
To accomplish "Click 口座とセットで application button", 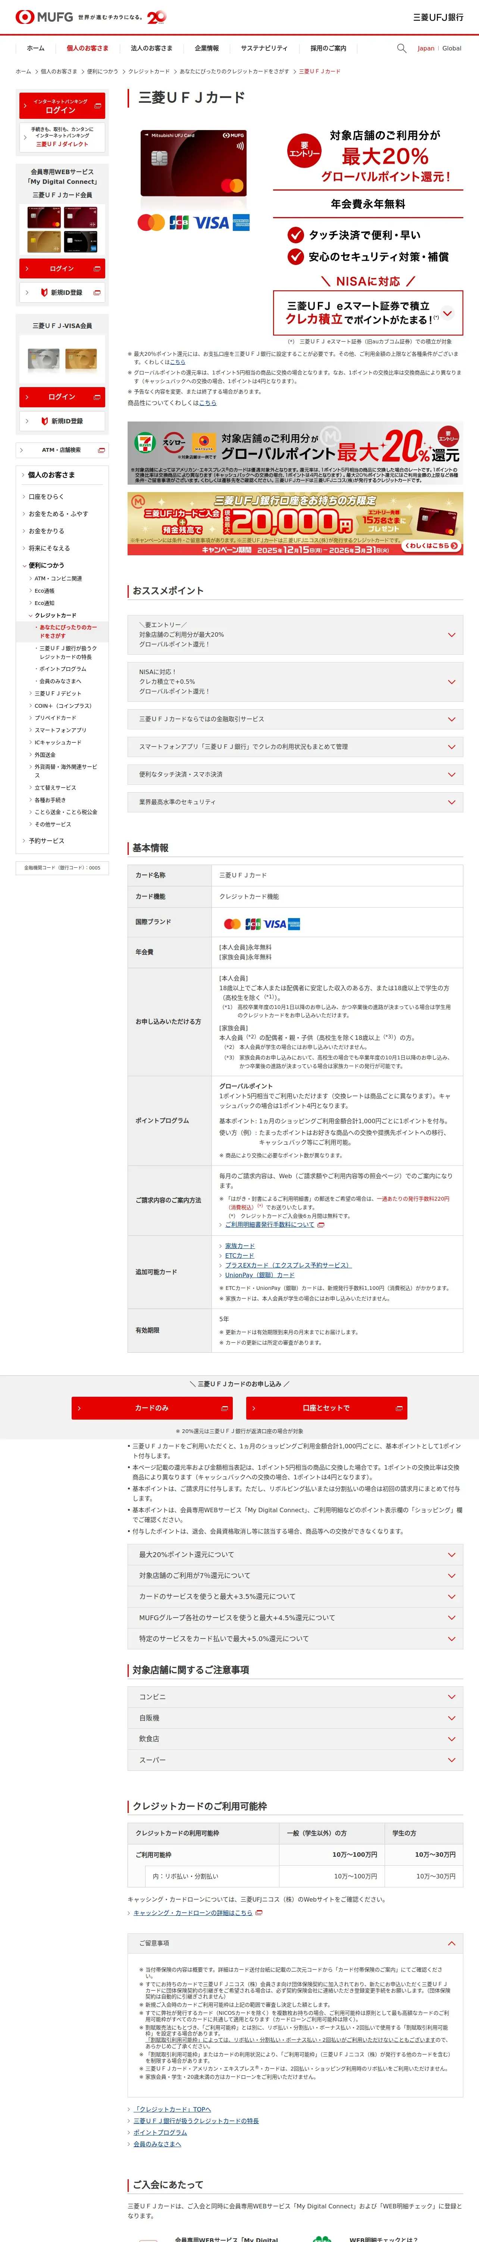I will [326, 1408].
